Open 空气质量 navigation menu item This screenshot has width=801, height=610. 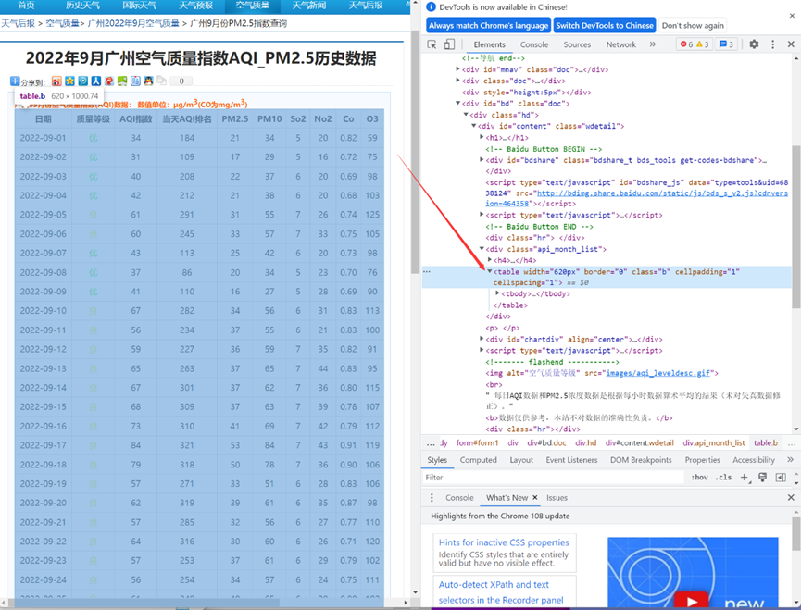click(253, 6)
